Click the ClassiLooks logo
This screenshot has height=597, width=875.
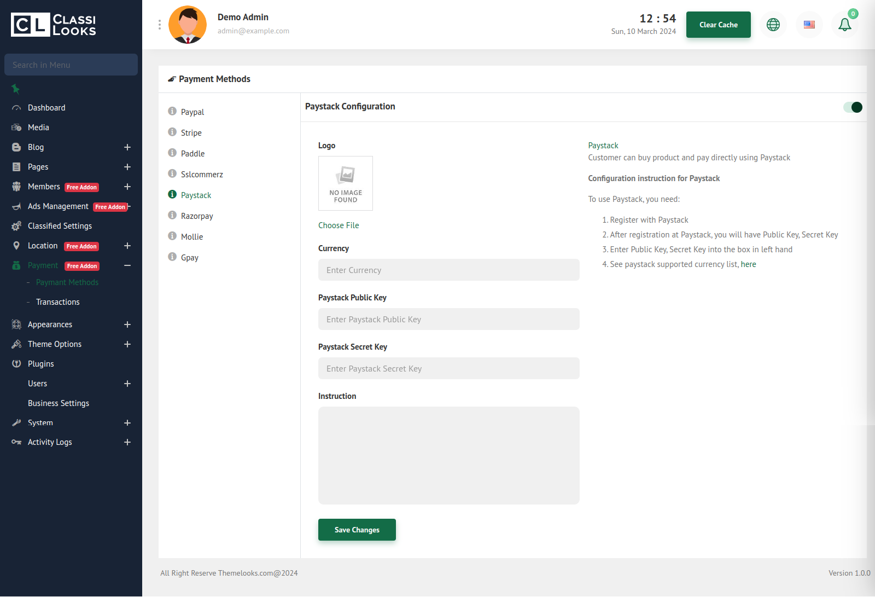click(54, 25)
